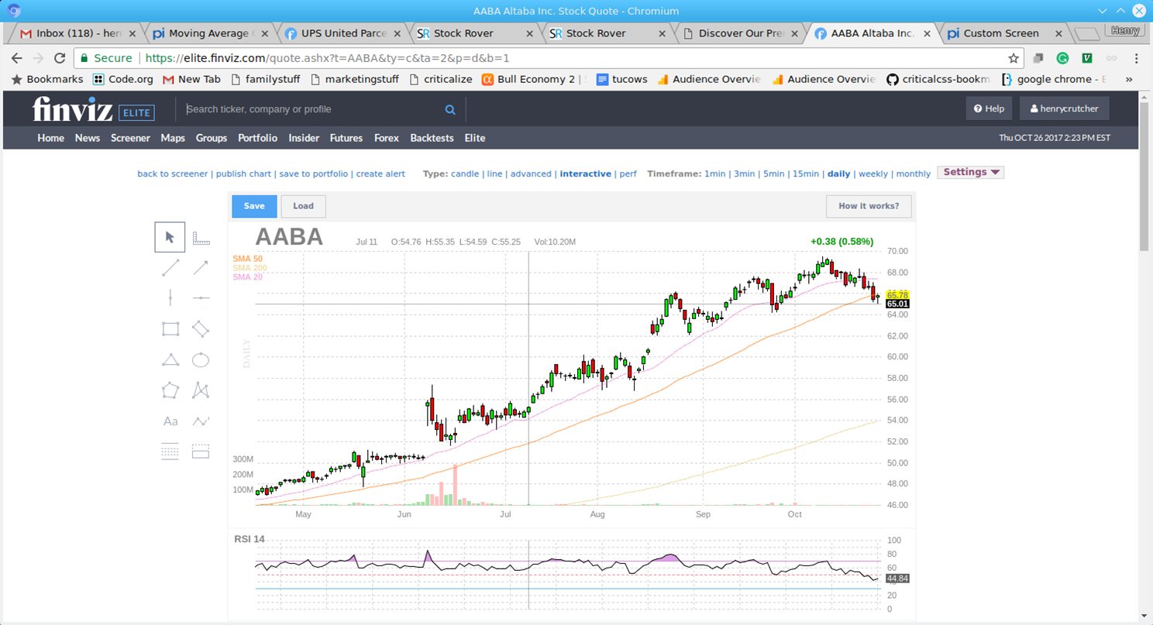Set timeframe to 15min
Viewport: 1153px width, 625px height.
(x=805, y=173)
